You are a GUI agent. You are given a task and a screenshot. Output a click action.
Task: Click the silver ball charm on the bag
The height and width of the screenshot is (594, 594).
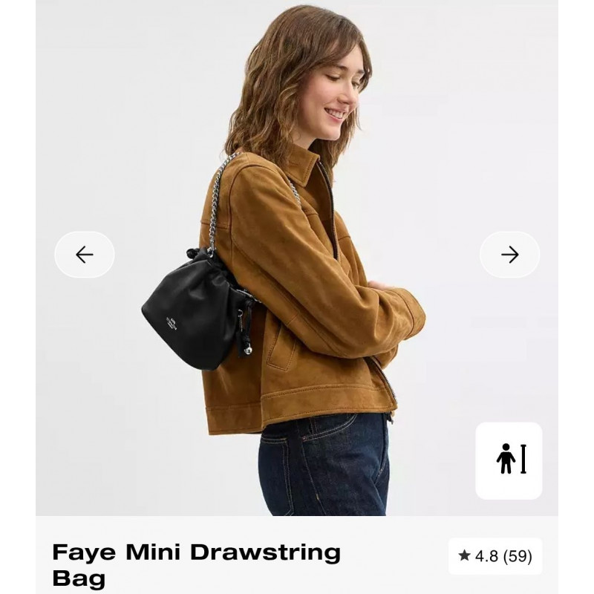click(248, 350)
